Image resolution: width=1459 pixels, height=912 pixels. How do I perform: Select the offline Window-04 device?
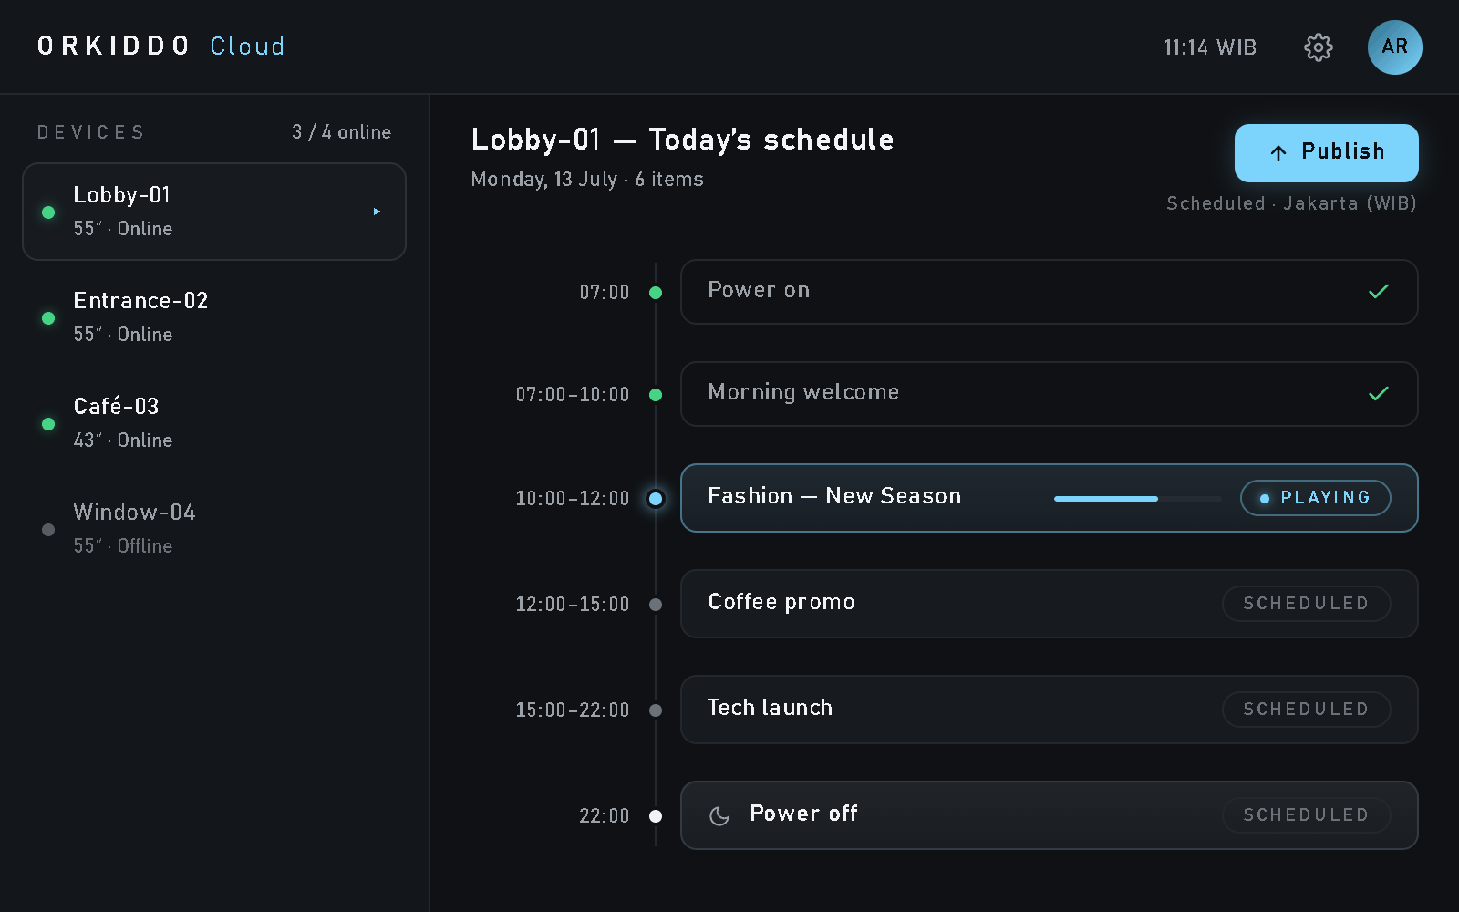[x=214, y=529]
